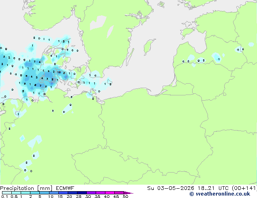Image resolution: width=257 pixels, height=198 pixels.
Task: Click the '15' legend scale label
Action: tap(60, 196)
